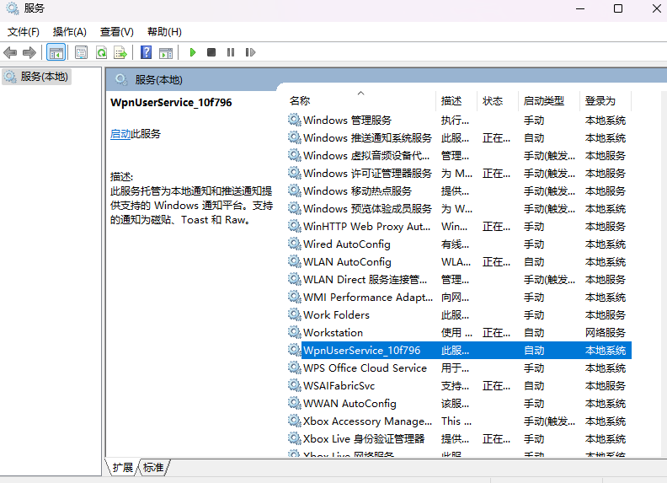
Task: Click the Refresh toolbar icon
Action: click(101, 52)
